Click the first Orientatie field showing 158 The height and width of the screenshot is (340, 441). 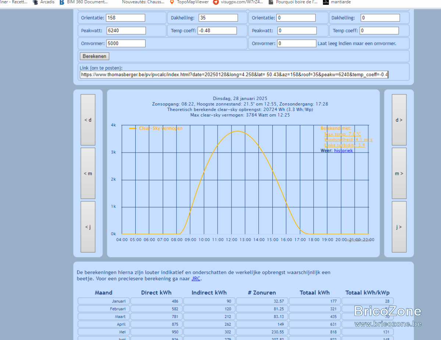(125, 18)
